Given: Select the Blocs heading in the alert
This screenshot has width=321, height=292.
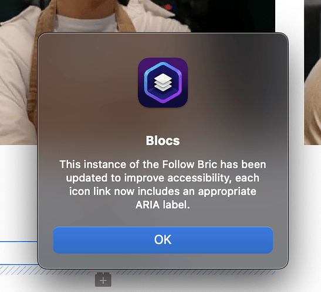Looking at the screenshot, I should [x=163, y=140].
